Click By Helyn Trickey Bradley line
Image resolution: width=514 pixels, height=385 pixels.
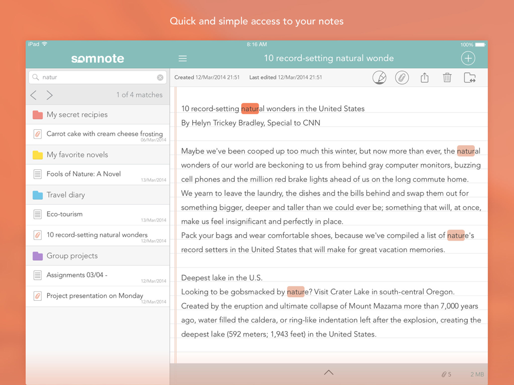(251, 123)
